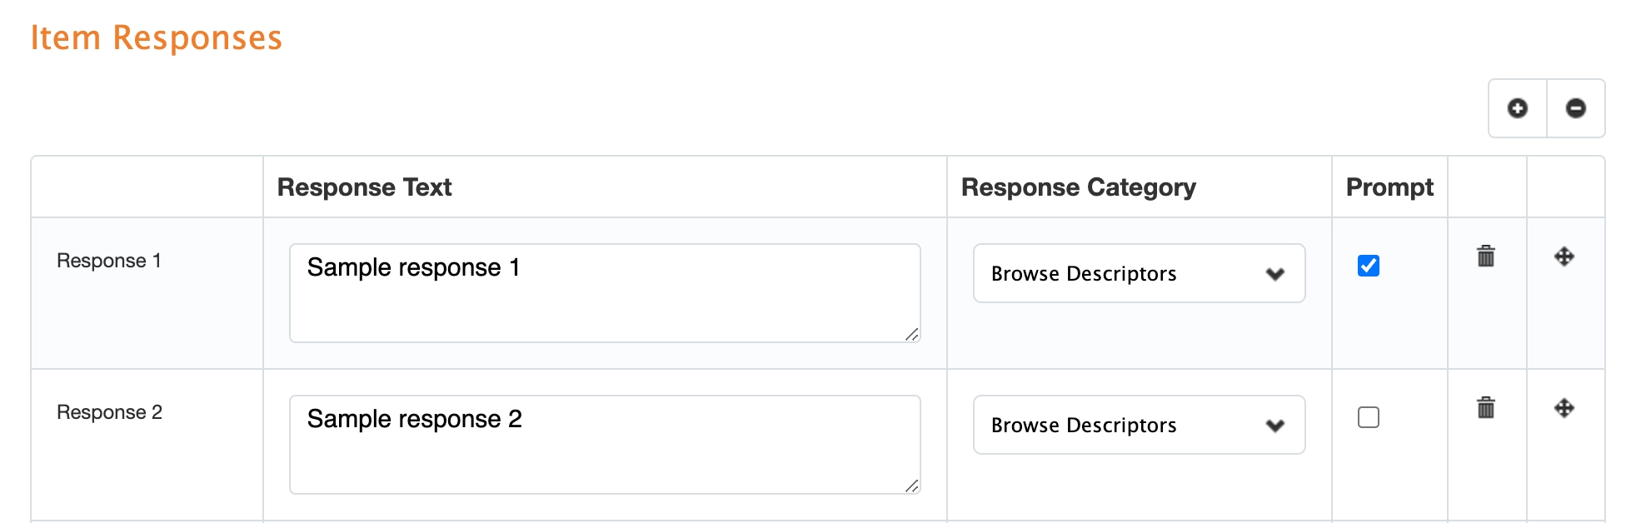Click the Response Category column header
This screenshot has width=1636, height=523.
tap(1078, 187)
